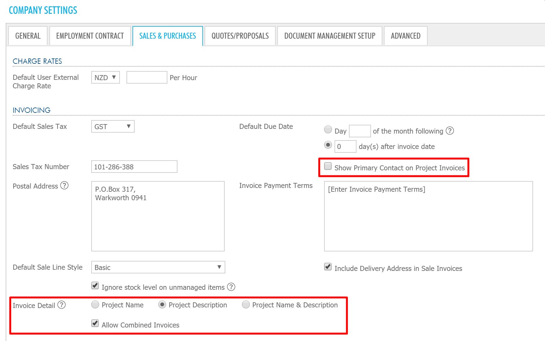Choose 'Day of the month following' radio button

328,129
